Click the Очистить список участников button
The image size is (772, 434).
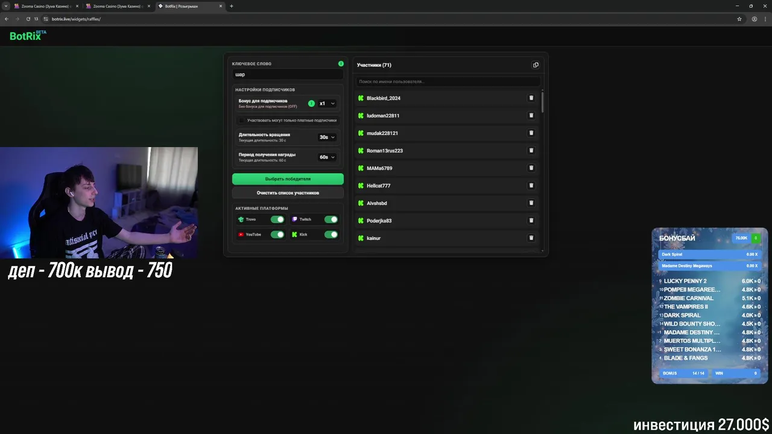point(288,193)
